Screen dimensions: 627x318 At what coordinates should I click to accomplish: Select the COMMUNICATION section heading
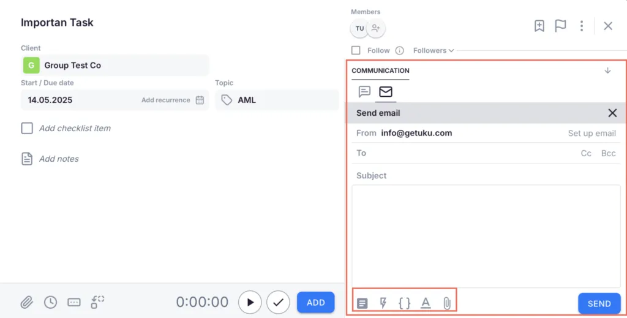tap(380, 70)
